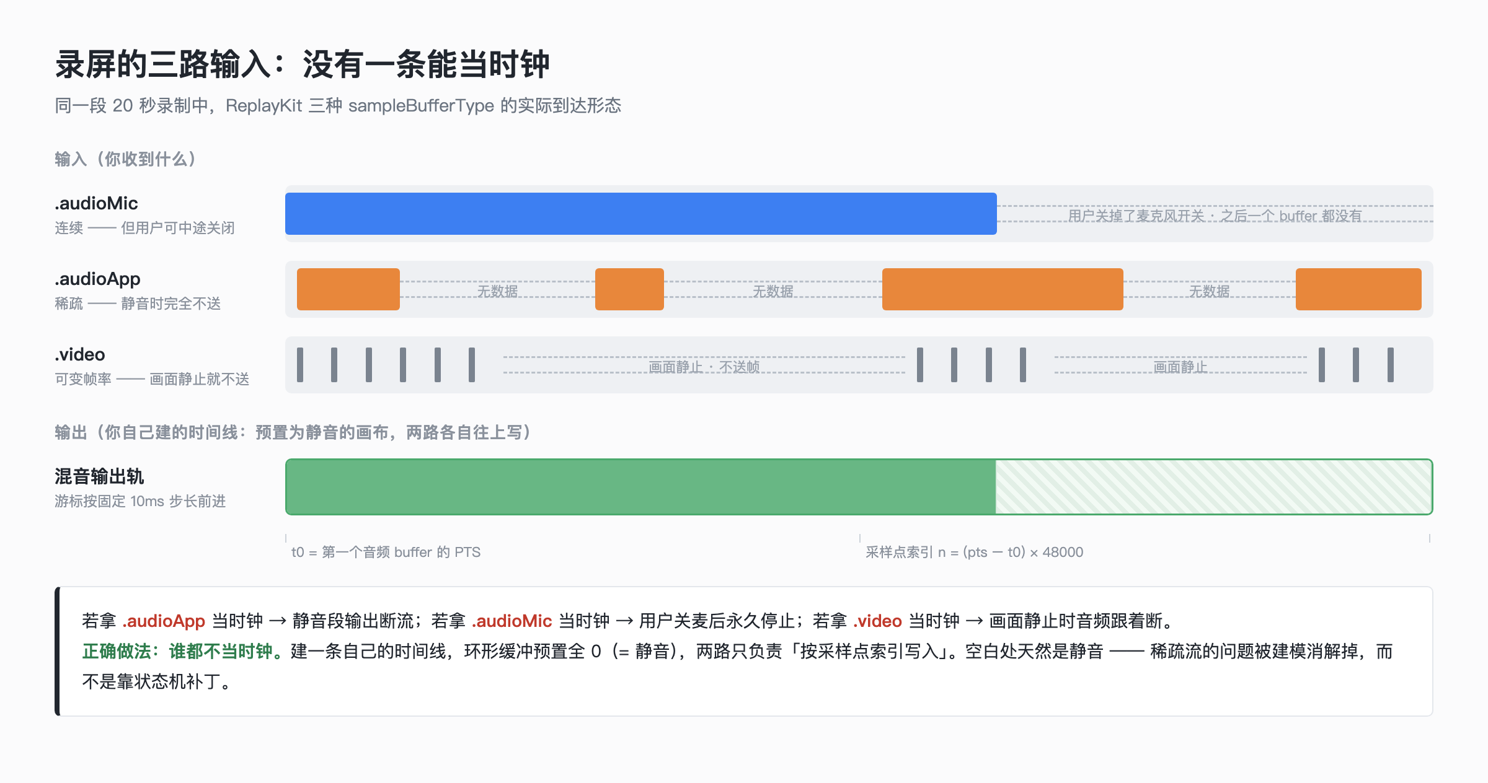
Task: Click the closing line 不是靠状态机补丁。
Action: [x=158, y=682]
